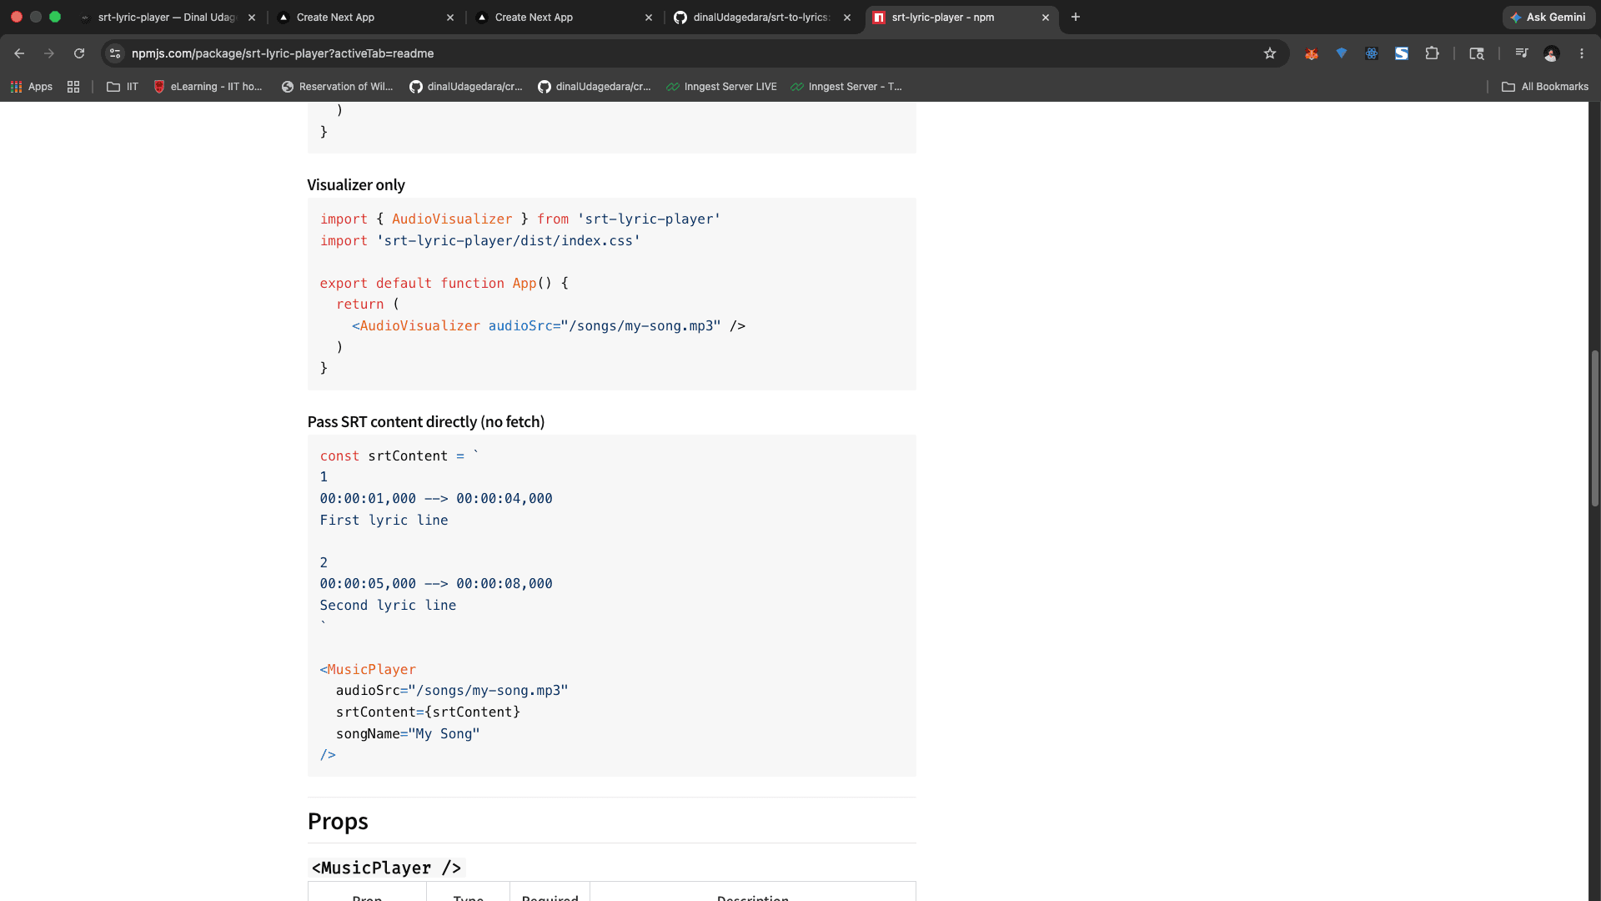This screenshot has height=901, width=1601.
Task: Open the Chrome extensions puzzle icon
Action: coord(1432,53)
